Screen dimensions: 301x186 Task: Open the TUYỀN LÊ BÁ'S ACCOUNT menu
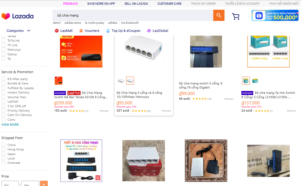(242, 4)
